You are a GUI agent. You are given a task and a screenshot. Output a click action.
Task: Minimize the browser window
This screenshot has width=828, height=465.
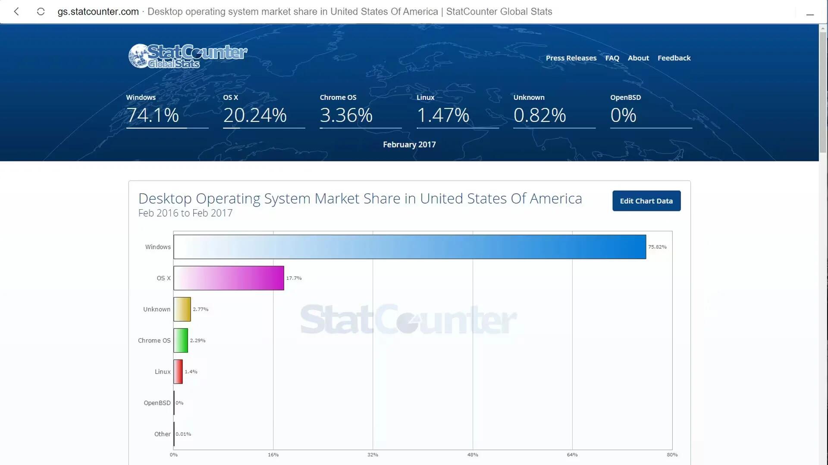[810, 15]
